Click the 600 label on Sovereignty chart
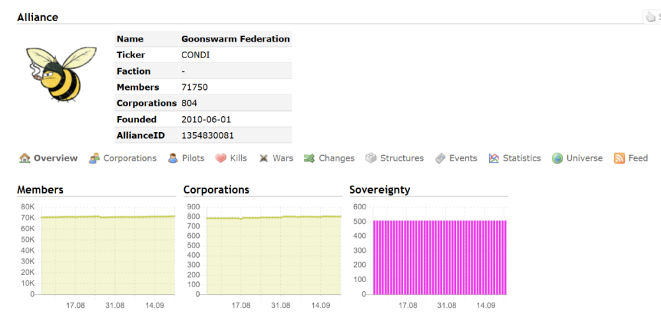This screenshot has width=661, height=321. 360,207
